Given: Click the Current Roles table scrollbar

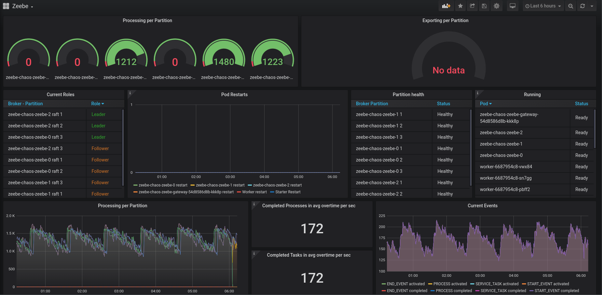Looking at the screenshot, I should (x=123, y=147).
